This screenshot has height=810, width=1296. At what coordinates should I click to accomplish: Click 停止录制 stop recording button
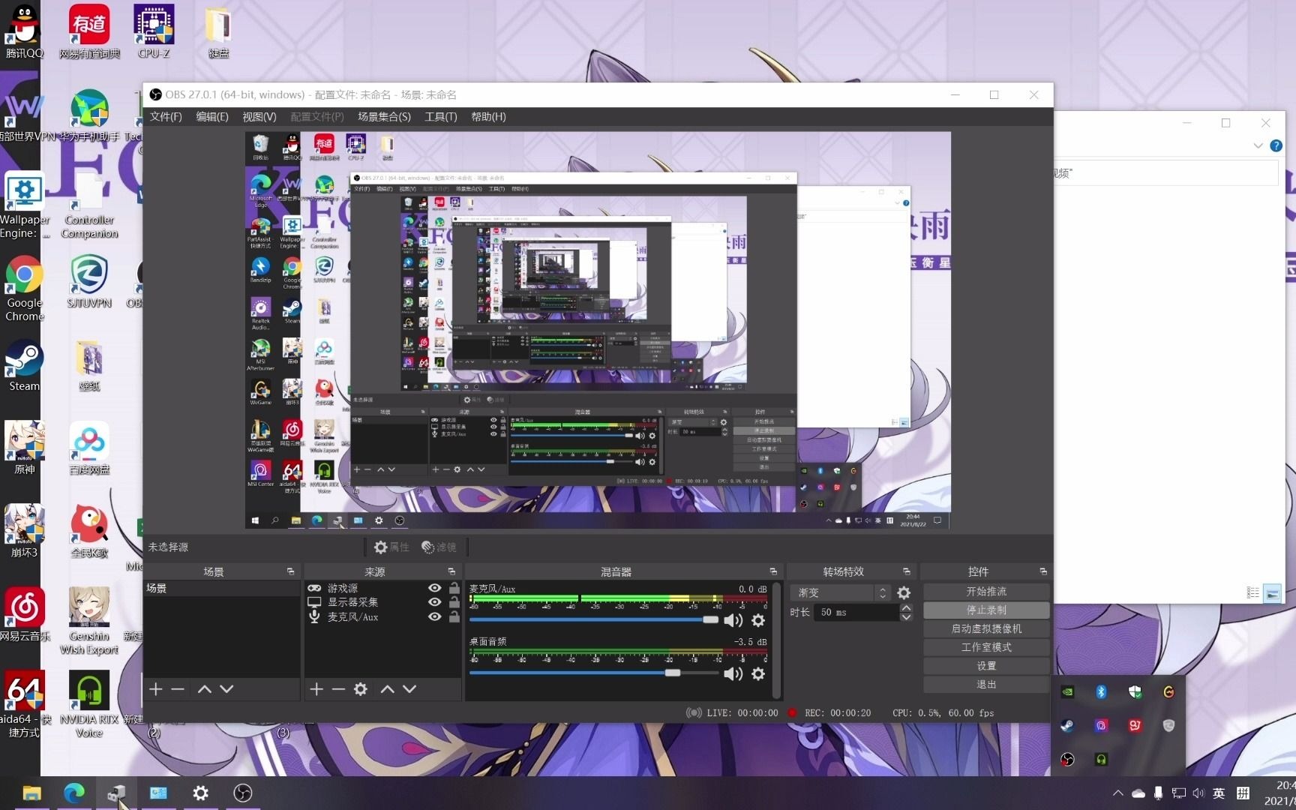[986, 610]
